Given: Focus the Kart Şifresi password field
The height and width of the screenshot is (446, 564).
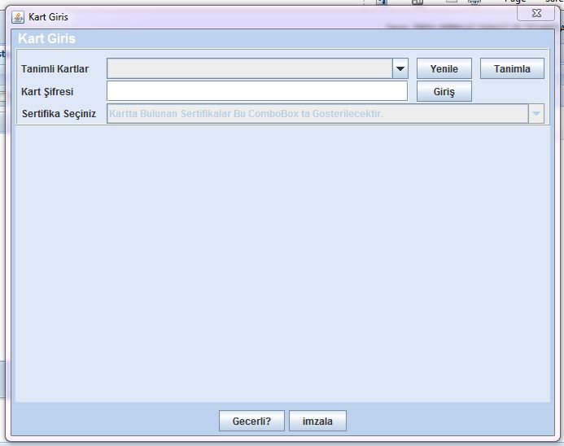Looking at the screenshot, I should point(256,91).
